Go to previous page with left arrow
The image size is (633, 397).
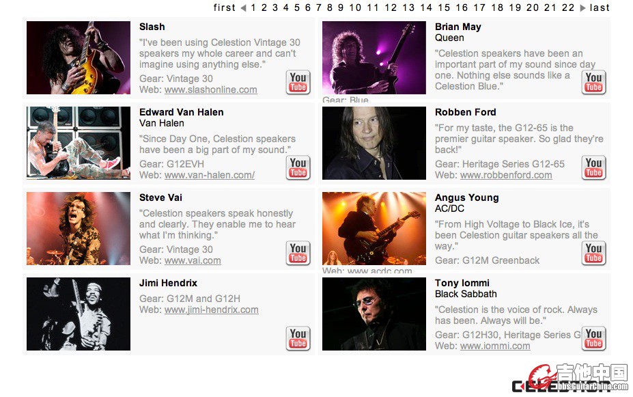pyautogui.click(x=243, y=8)
